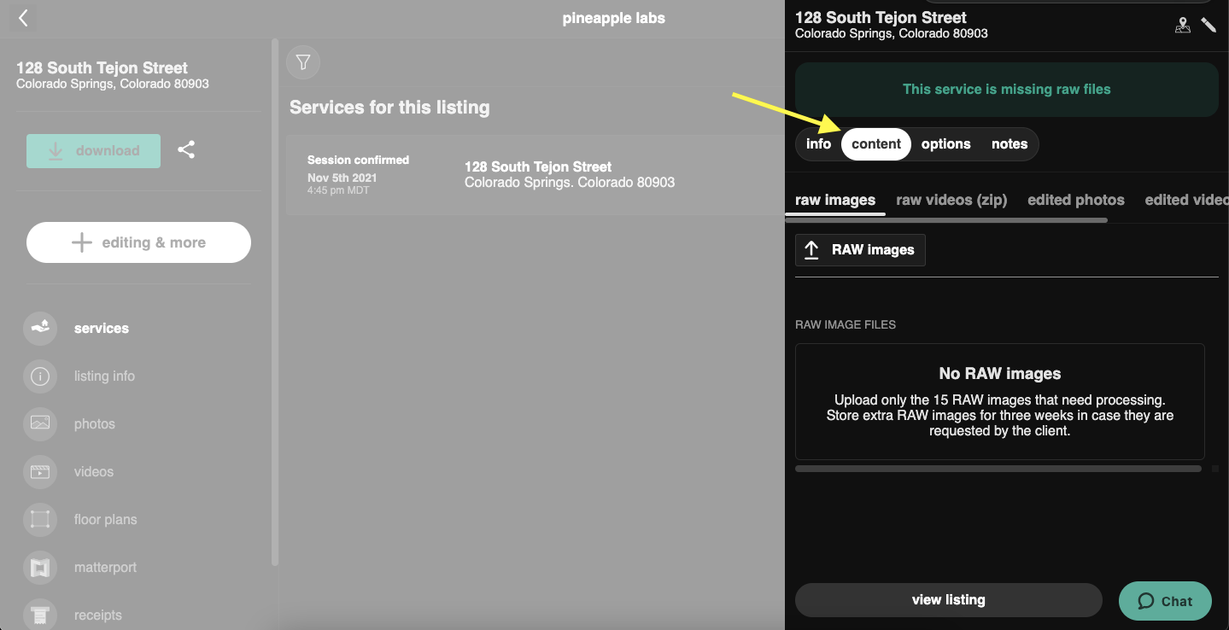Upload files with RAW images button
Viewport: 1229px width, 630px height.
click(x=860, y=250)
